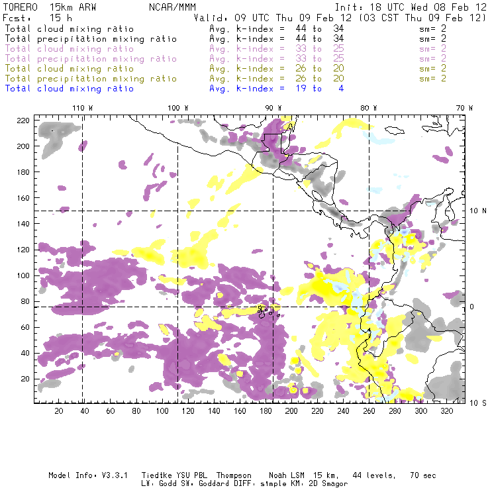
Task: Click the "100" vertical axis tick label
Action: click(x=23, y=275)
